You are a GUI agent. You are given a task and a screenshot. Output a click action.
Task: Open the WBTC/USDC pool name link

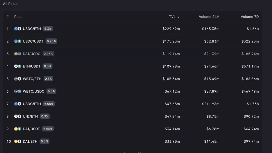[x=33, y=91]
